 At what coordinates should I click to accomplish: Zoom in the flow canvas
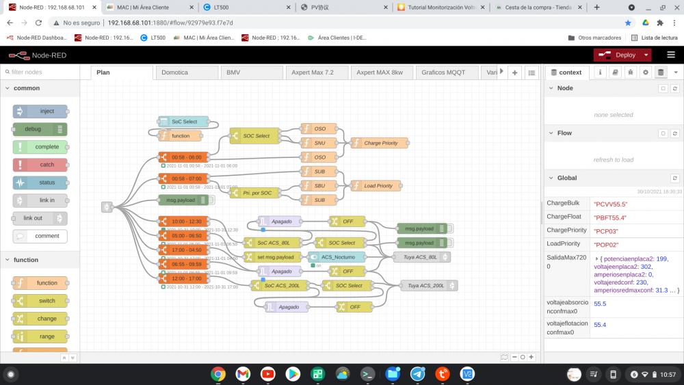[531, 357]
